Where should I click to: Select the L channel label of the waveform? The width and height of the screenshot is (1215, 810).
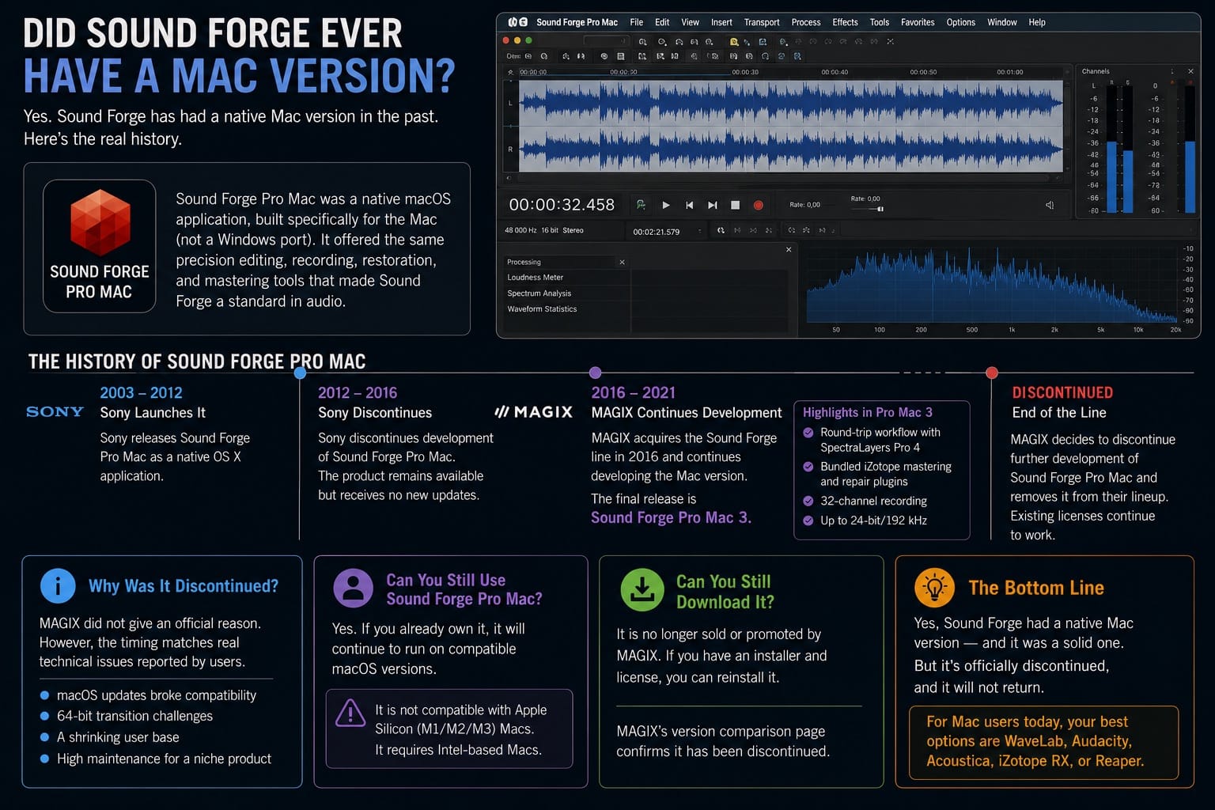(x=510, y=103)
